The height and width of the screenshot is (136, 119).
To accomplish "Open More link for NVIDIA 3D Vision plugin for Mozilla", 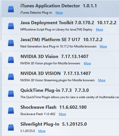I will [x=87, y=63].
